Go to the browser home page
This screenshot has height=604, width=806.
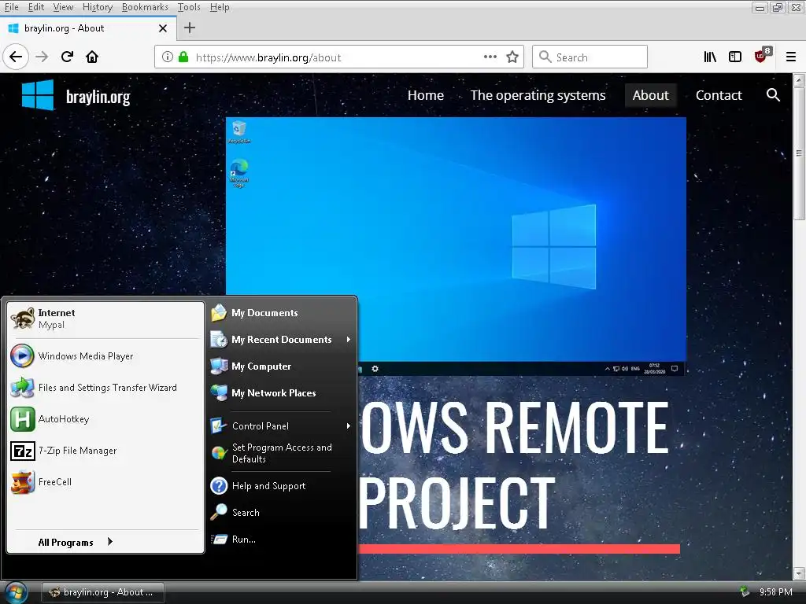coord(93,57)
